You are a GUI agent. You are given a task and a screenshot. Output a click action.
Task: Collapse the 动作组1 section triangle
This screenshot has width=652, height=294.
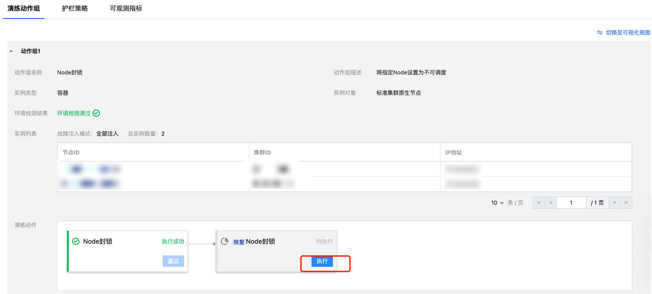point(11,51)
